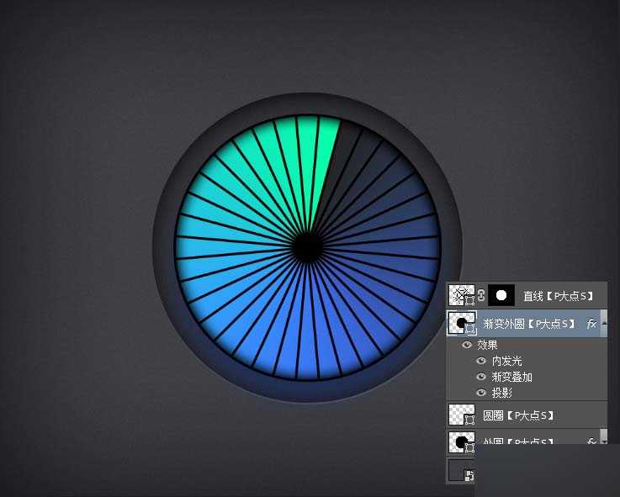Select the 圆圈【P大点S】 layer name

518,415
